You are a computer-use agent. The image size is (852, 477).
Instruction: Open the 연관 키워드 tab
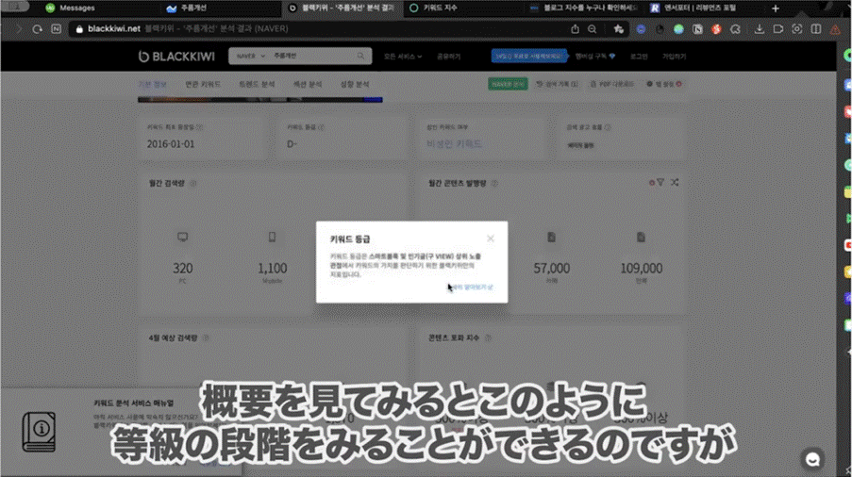click(203, 85)
